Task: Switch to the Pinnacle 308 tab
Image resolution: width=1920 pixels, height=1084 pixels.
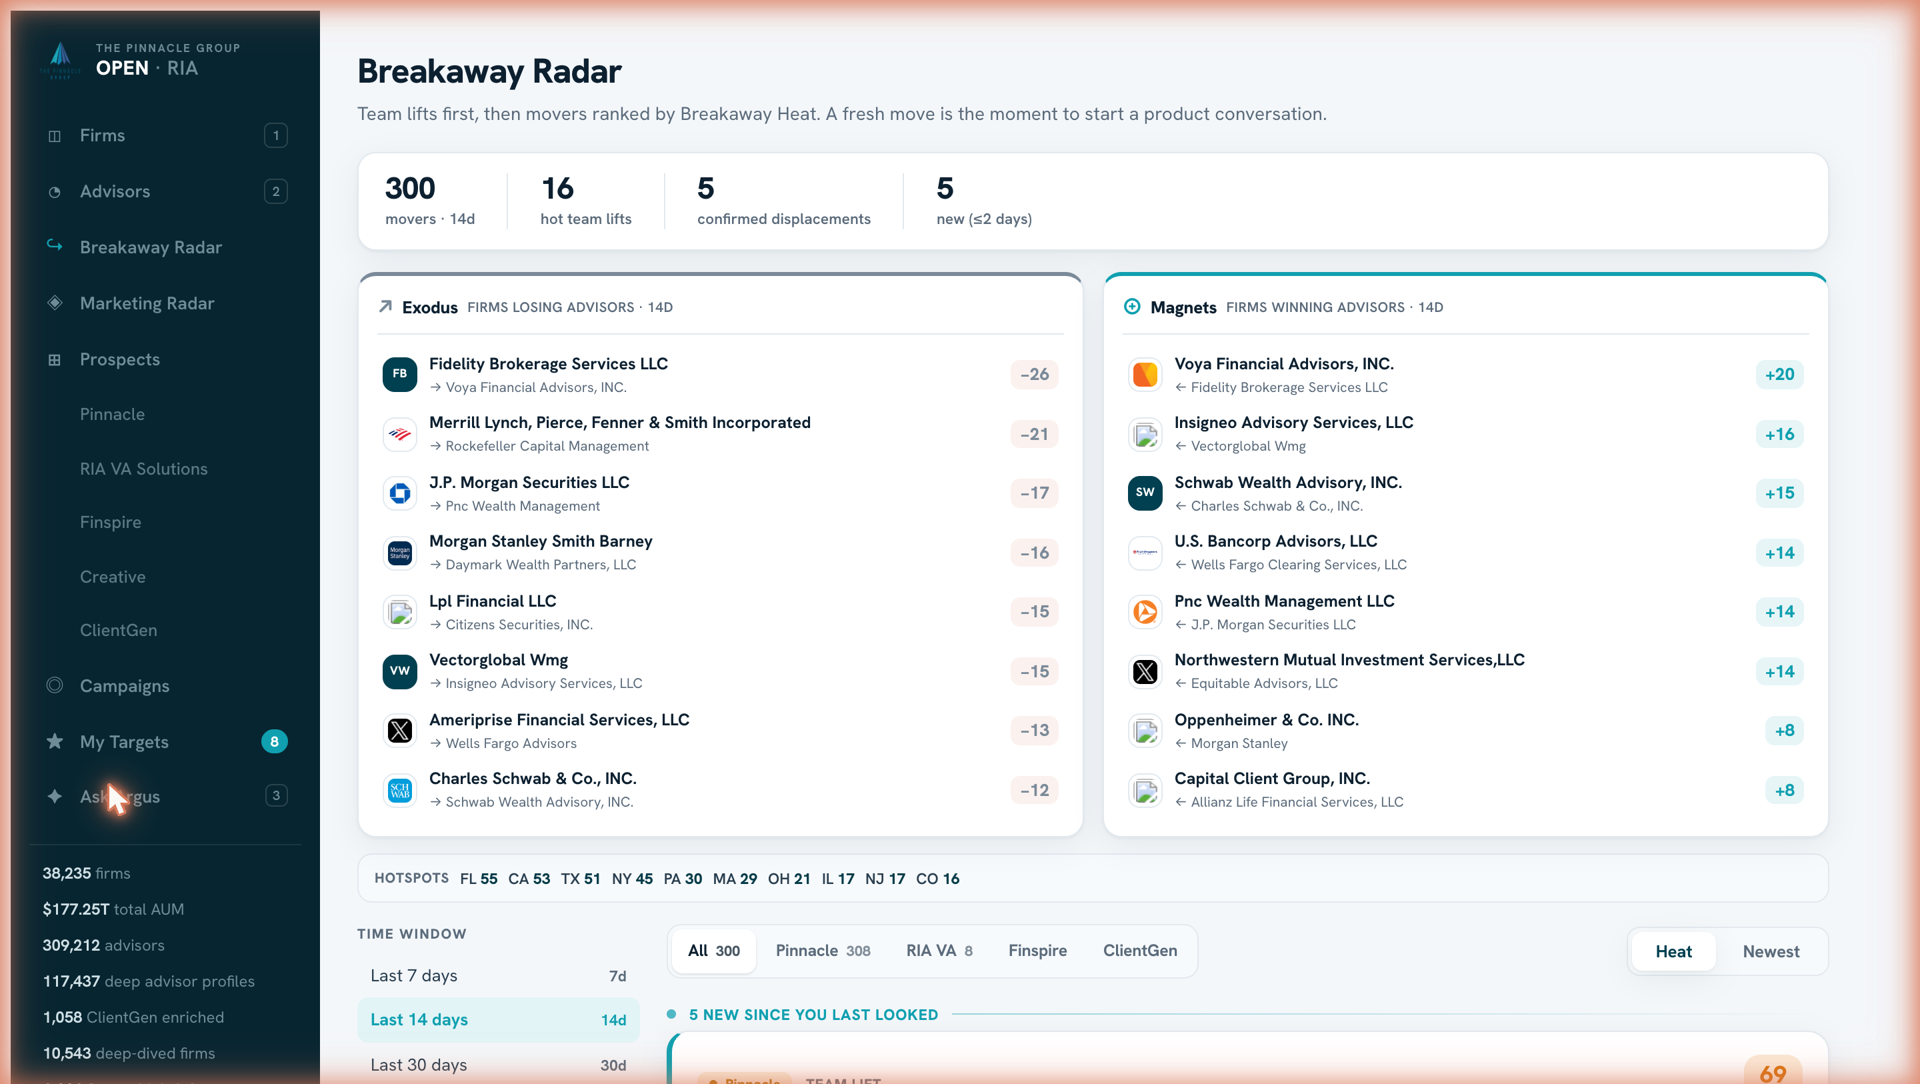Action: pyautogui.click(x=823, y=951)
